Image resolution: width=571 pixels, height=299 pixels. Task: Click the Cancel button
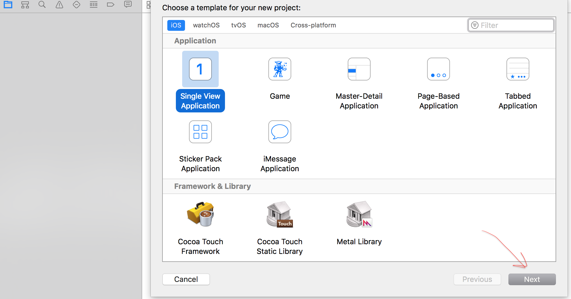(186, 279)
